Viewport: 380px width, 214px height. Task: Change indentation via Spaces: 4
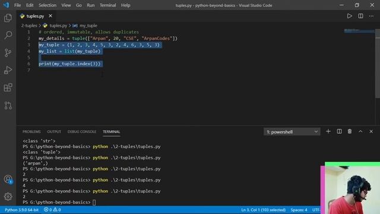[x=299, y=210]
